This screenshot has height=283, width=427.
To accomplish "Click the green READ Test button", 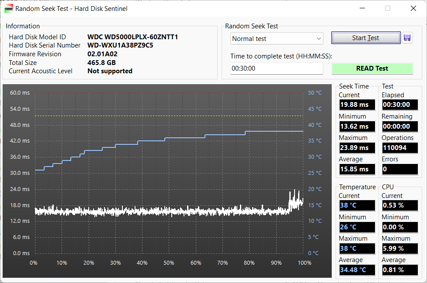I will 372,68.
